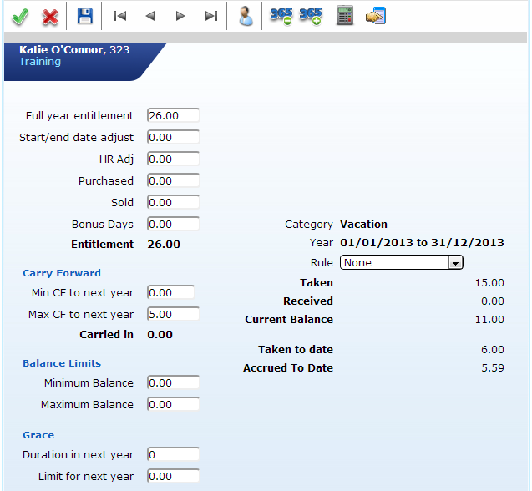Select the HR Adj input field

(x=173, y=159)
